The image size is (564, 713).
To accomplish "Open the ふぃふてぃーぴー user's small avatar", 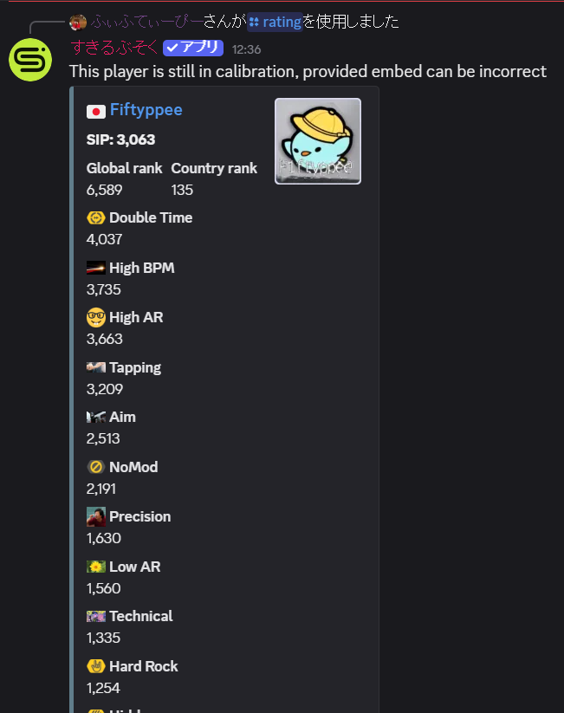I will [78, 22].
